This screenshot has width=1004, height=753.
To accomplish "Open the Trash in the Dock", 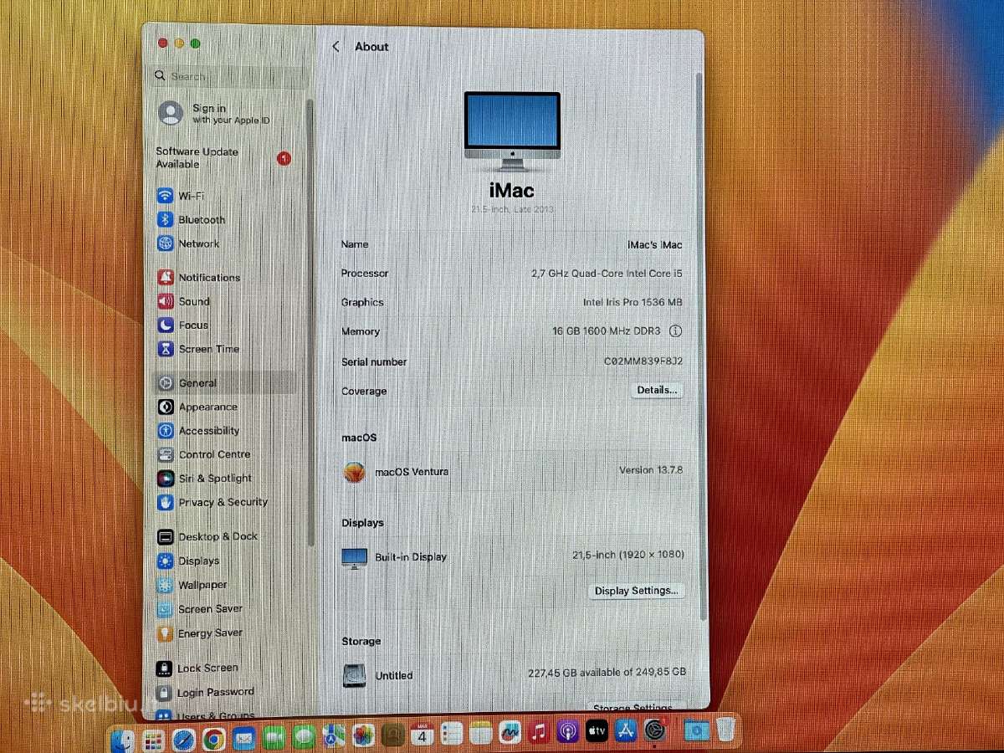I will 725,730.
